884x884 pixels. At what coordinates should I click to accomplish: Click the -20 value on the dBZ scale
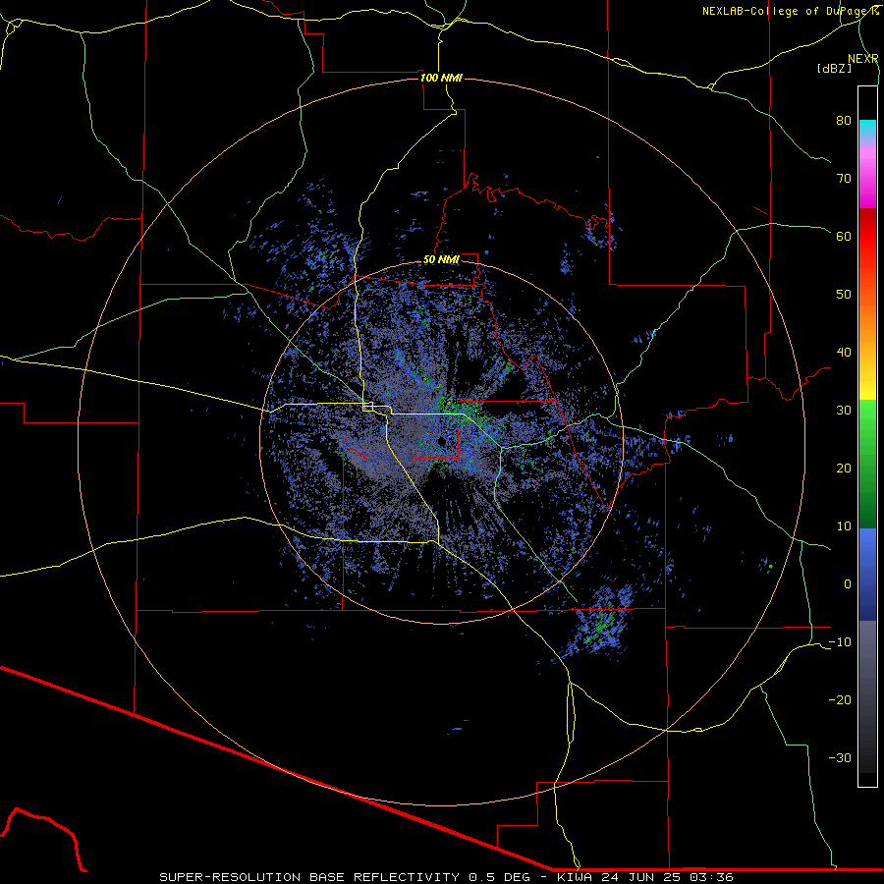coord(840,699)
